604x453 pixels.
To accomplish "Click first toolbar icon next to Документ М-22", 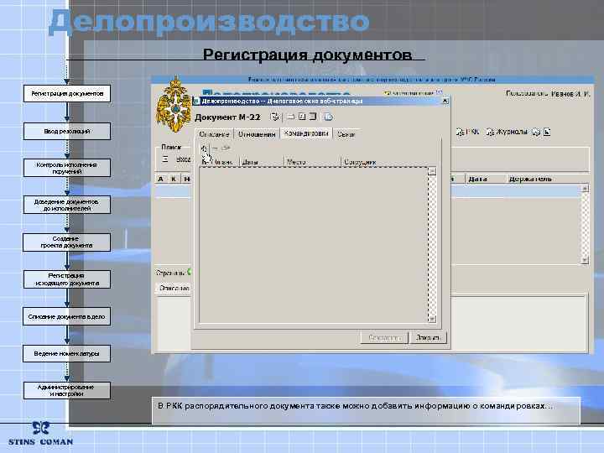I will click(274, 117).
